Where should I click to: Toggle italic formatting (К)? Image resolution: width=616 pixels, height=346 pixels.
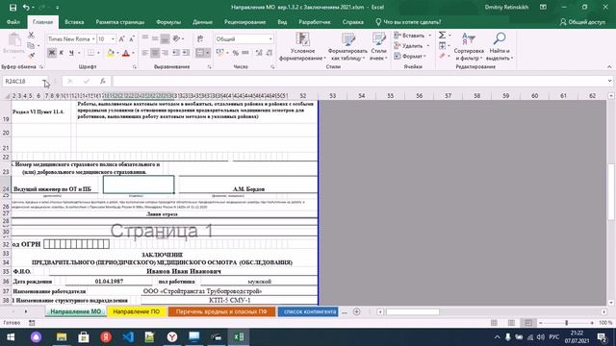62,53
